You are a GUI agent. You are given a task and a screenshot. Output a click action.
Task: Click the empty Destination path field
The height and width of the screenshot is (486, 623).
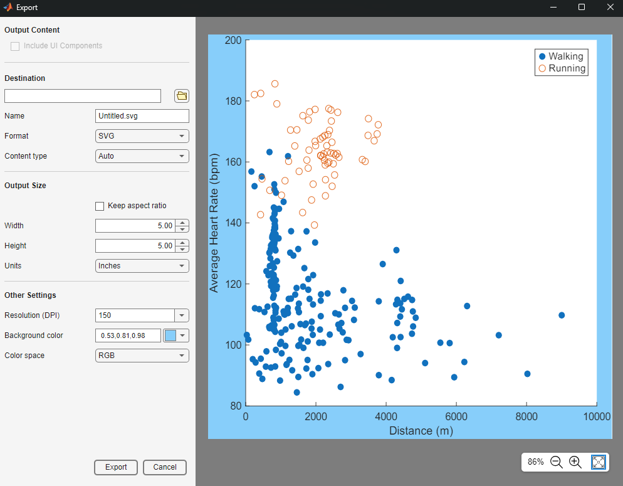(x=83, y=96)
